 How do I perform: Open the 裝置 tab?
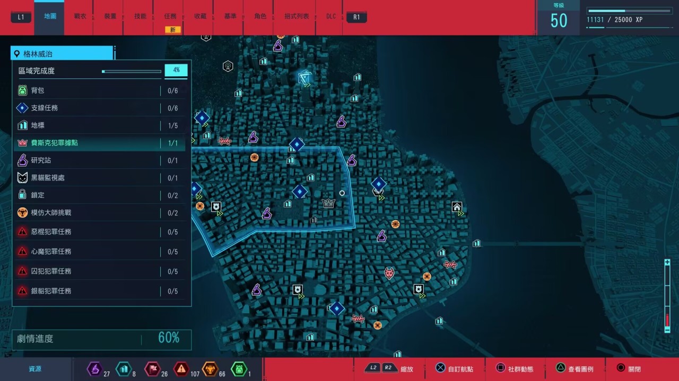[x=110, y=16]
